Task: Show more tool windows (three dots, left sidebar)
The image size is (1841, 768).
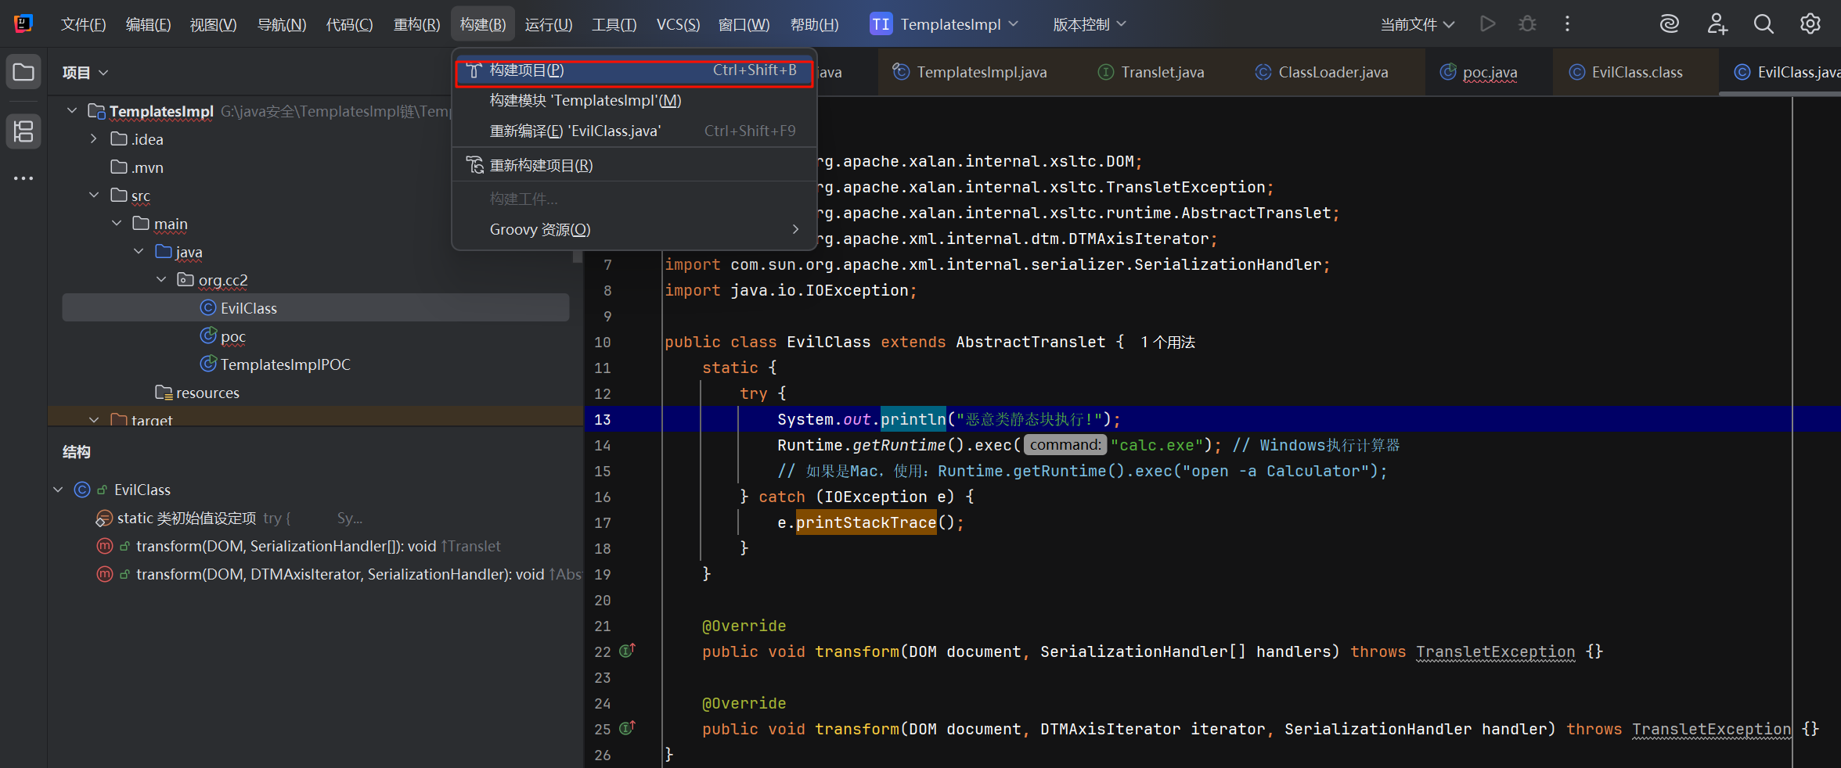Action: (23, 178)
